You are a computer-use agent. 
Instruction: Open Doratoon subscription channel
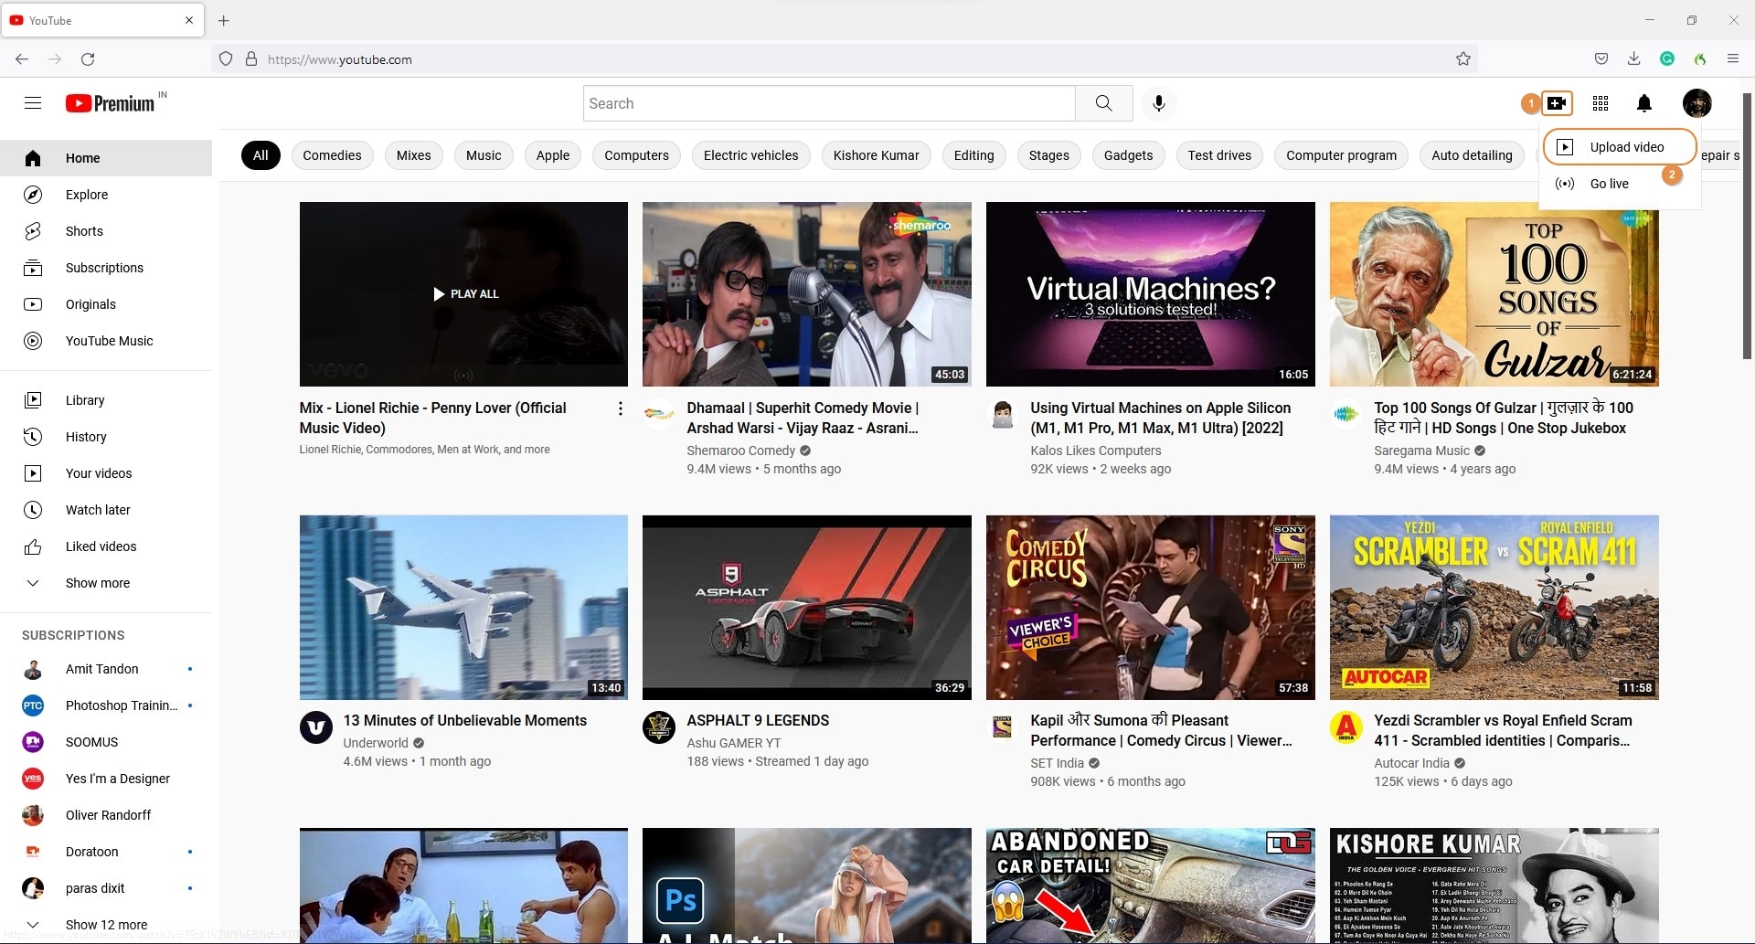point(106,852)
